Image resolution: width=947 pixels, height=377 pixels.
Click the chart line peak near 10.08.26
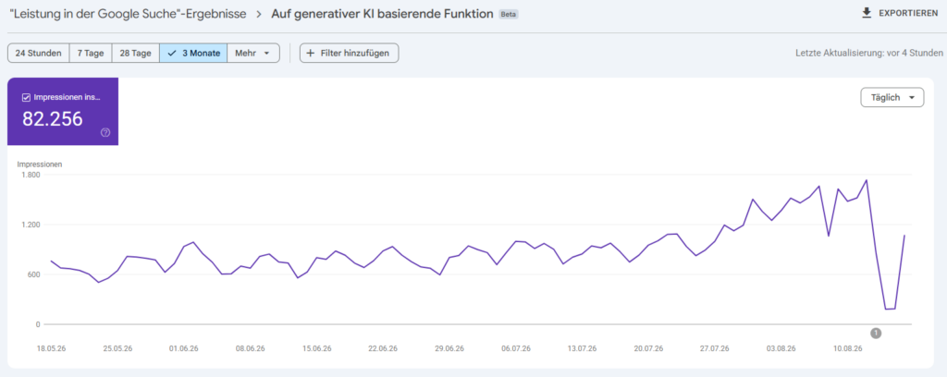867,180
